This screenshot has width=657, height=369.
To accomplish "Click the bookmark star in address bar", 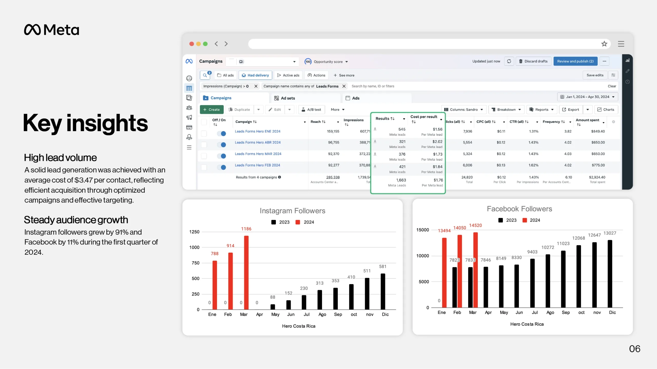I will [x=604, y=44].
